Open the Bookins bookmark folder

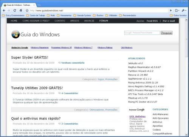coord(98,15)
